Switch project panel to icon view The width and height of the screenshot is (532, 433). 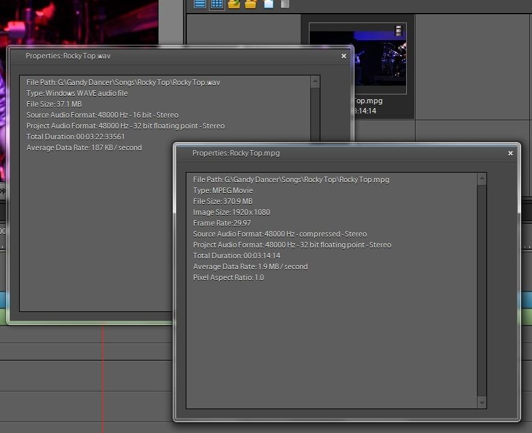[x=217, y=3]
